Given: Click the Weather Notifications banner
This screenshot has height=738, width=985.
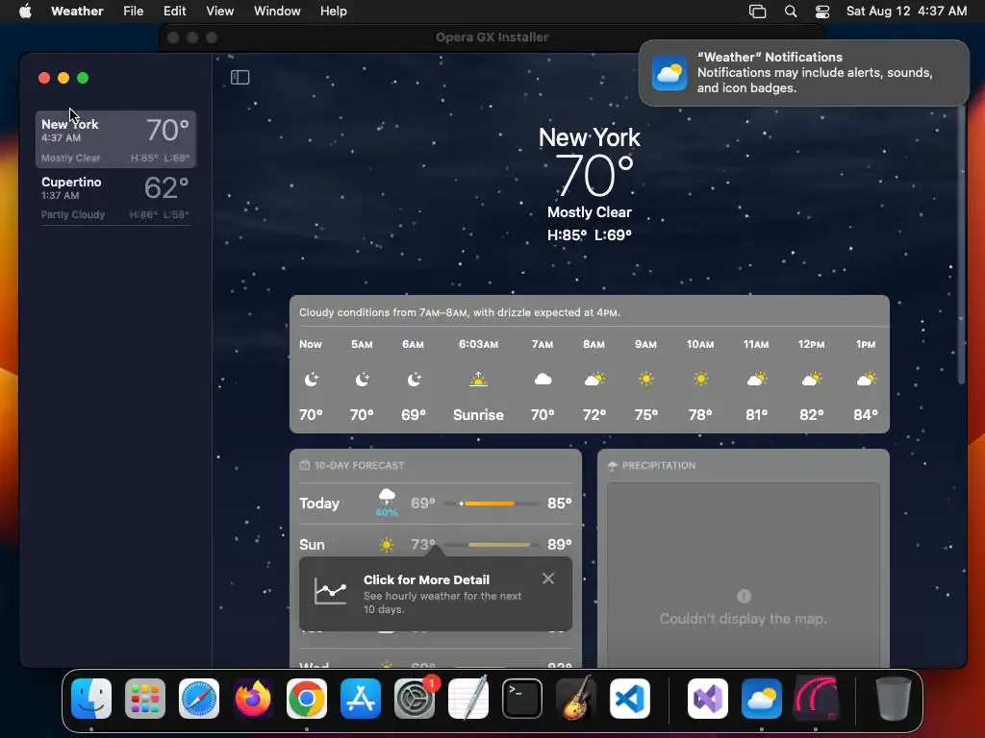Looking at the screenshot, I should [803, 73].
